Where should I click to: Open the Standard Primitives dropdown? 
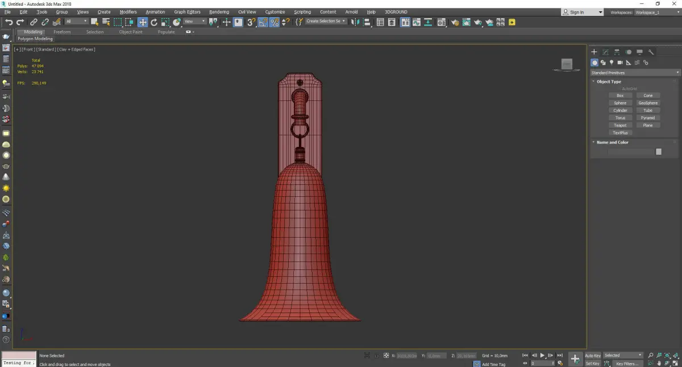pyautogui.click(x=635, y=73)
